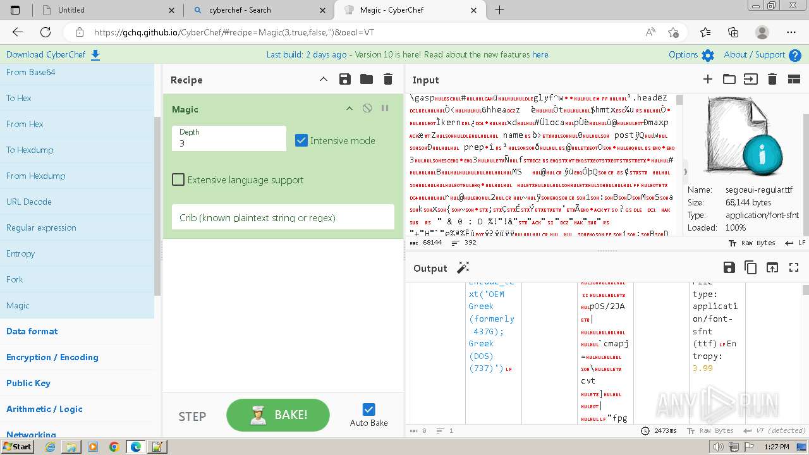Open a new browser tab

(x=499, y=10)
